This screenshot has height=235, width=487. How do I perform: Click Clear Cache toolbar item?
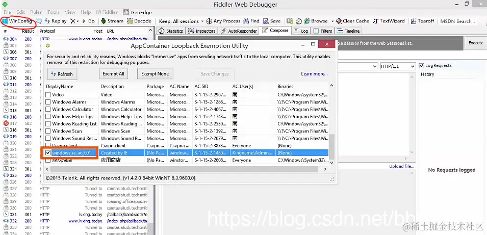click(x=352, y=21)
